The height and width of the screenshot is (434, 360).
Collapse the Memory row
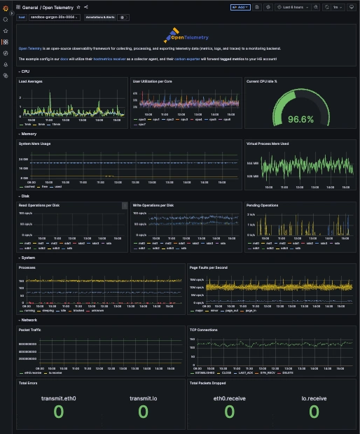pyautogui.click(x=27, y=134)
